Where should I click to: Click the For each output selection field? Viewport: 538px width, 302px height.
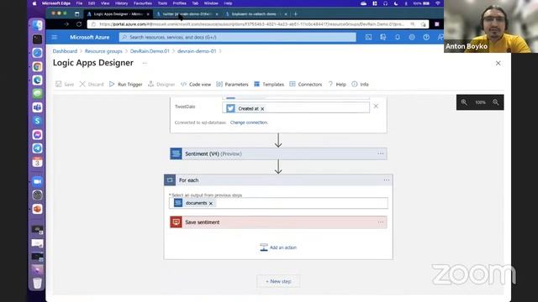point(278,203)
